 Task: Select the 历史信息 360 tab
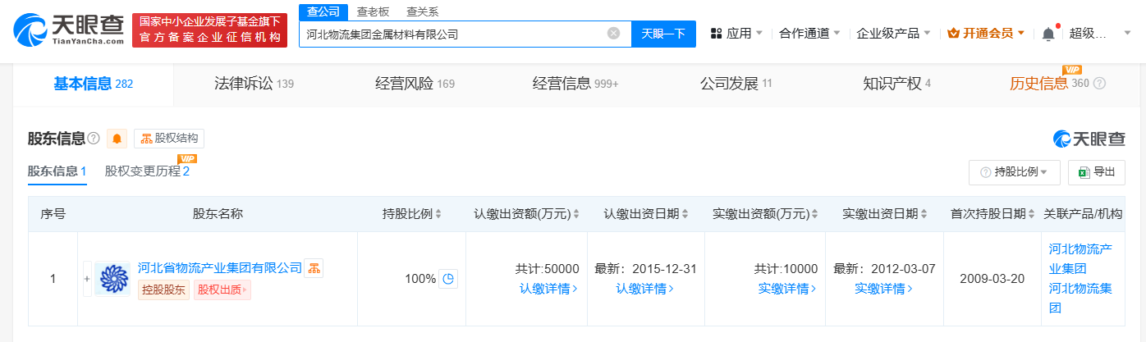click(x=1049, y=84)
